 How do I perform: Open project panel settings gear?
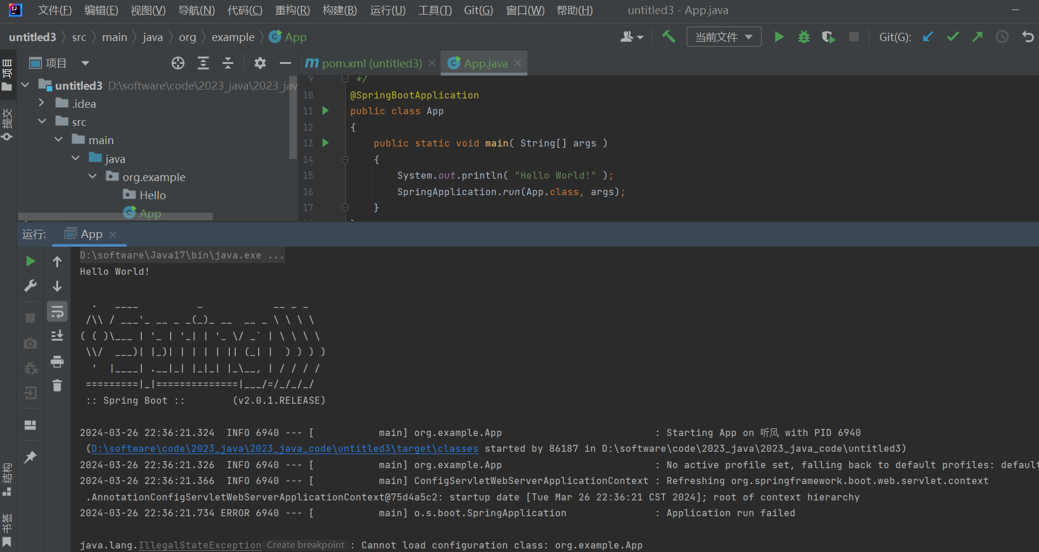click(260, 63)
